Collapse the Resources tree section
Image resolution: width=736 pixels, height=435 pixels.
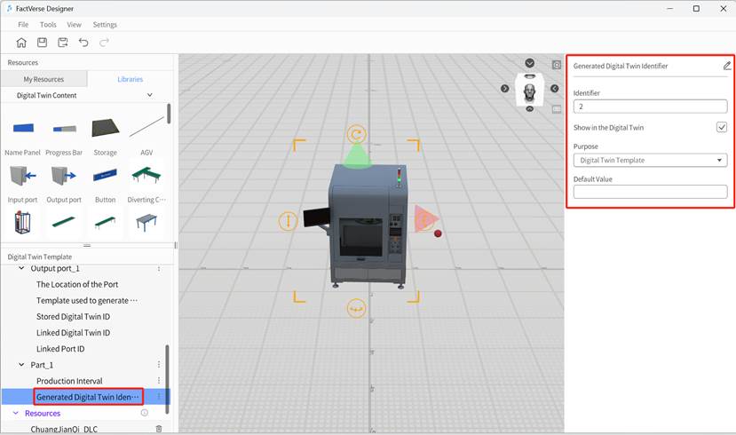click(15, 413)
